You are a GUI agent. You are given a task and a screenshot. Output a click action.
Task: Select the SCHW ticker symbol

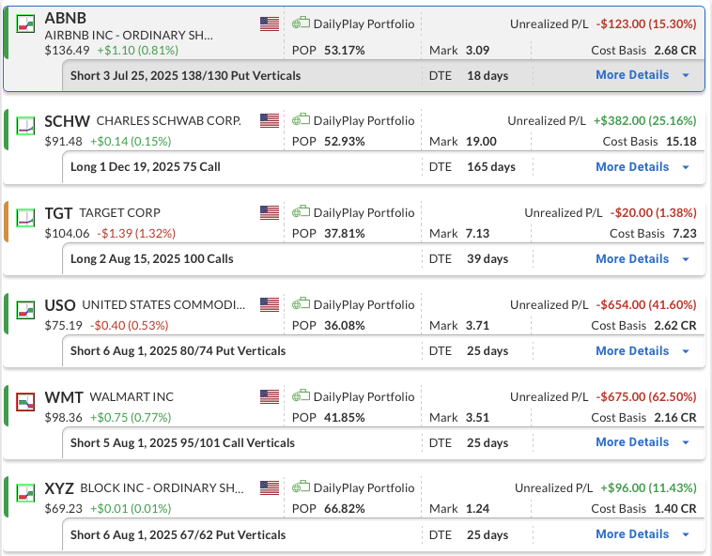[68, 122]
